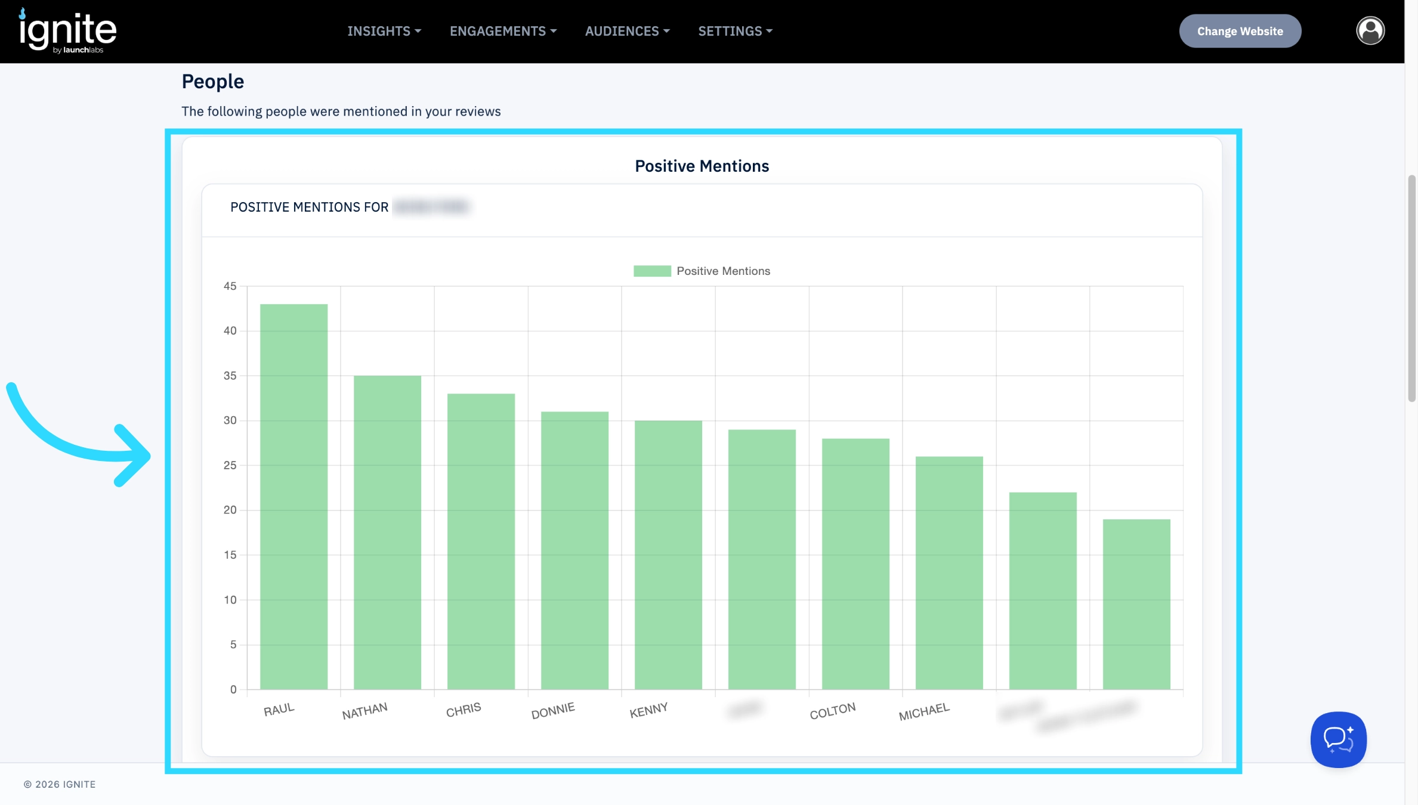The height and width of the screenshot is (805, 1418).
Task: Click the shortest rightmost chart bar
Action: [x=1136, y=604]
